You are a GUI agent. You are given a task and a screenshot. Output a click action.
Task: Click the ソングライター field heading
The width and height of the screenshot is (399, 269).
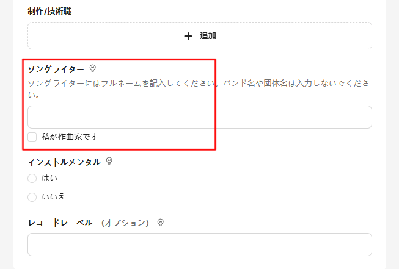coord(56,69)
